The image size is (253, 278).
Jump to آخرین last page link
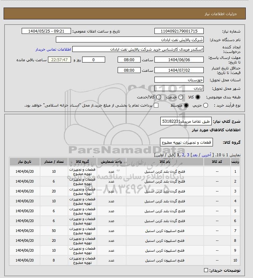coord(206,155)
